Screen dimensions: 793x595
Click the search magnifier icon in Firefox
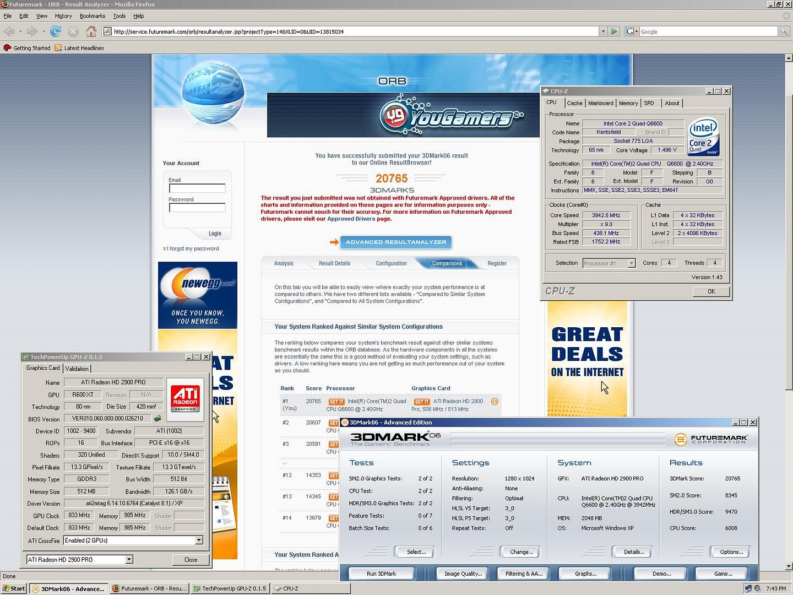(x=784, y=31)
